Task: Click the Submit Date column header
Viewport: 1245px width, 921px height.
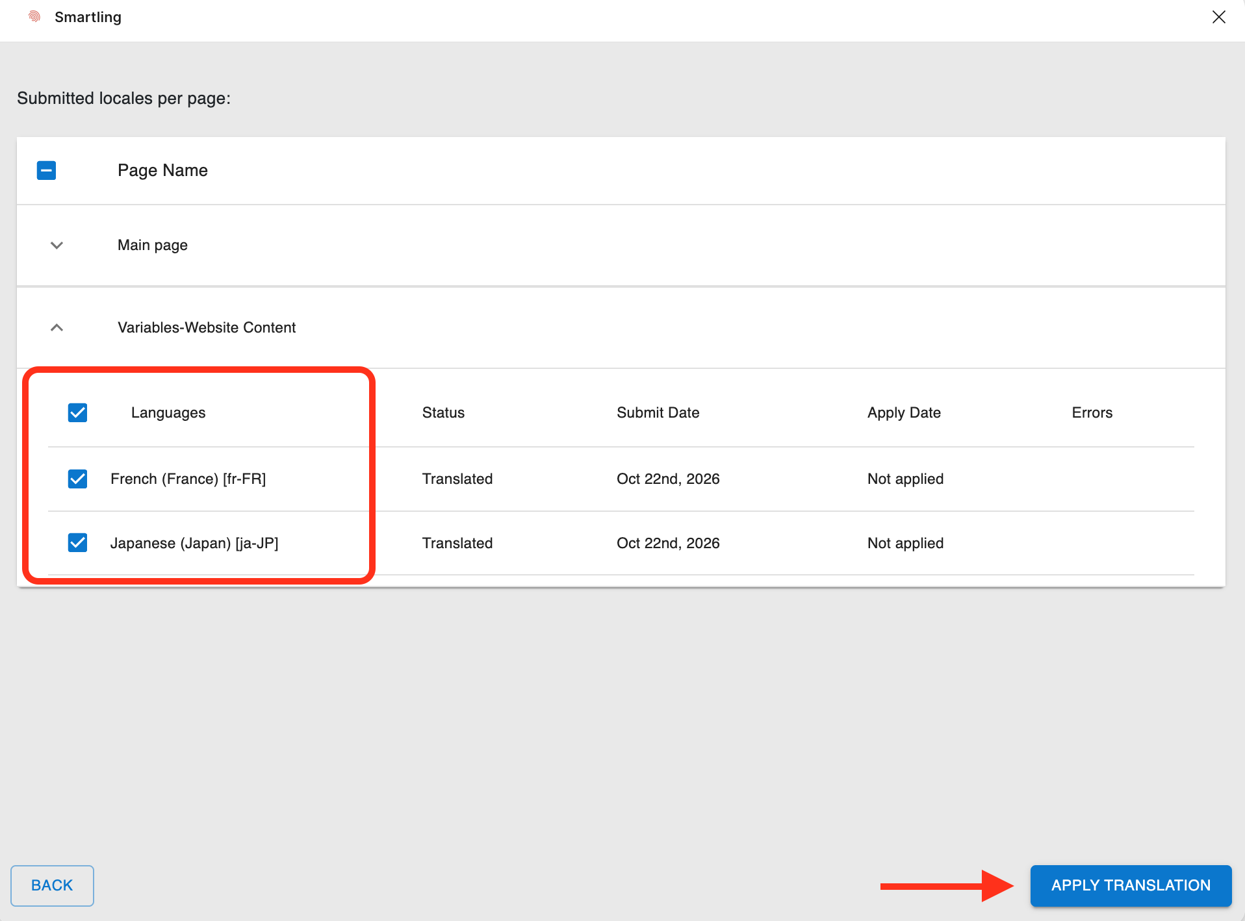Action: point(658,412)
